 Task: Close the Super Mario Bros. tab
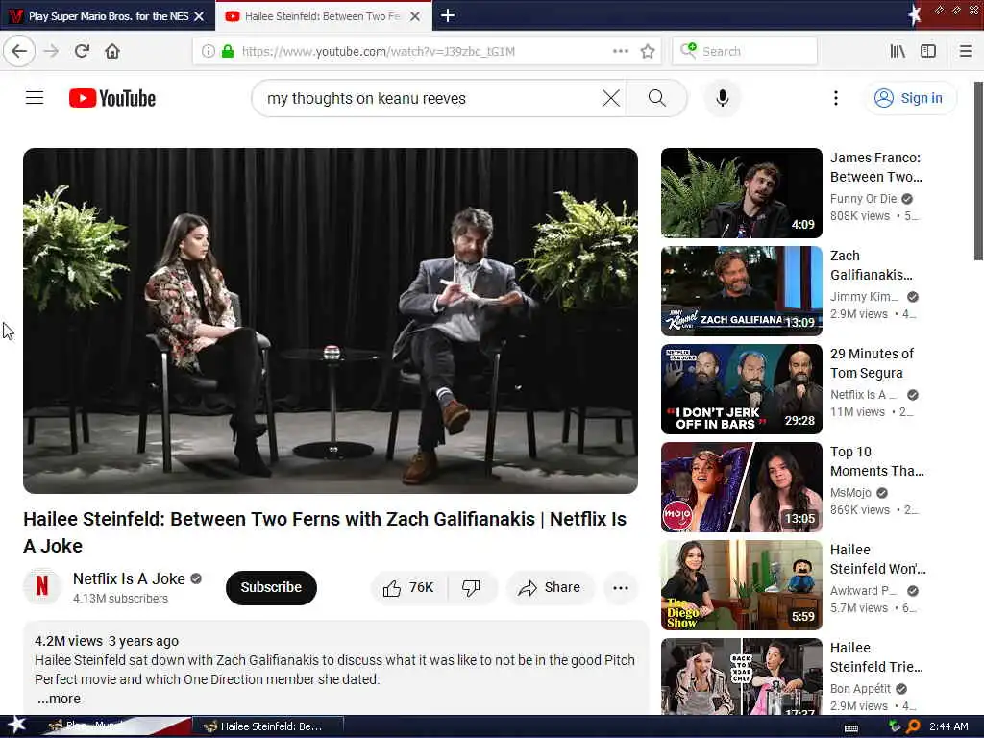tap(200, 16)
